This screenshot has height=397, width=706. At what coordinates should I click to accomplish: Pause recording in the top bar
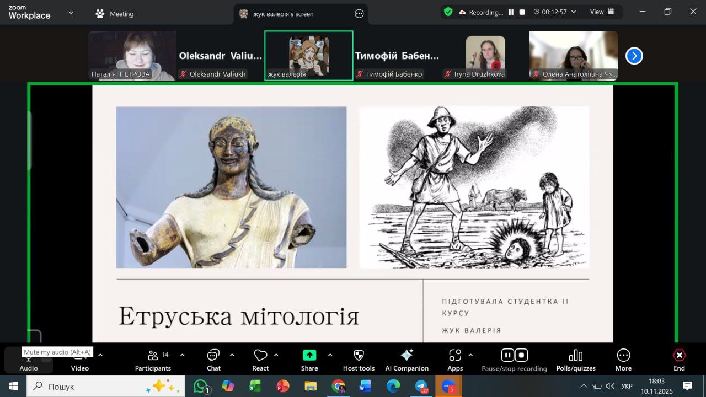[x=511, y=12]
